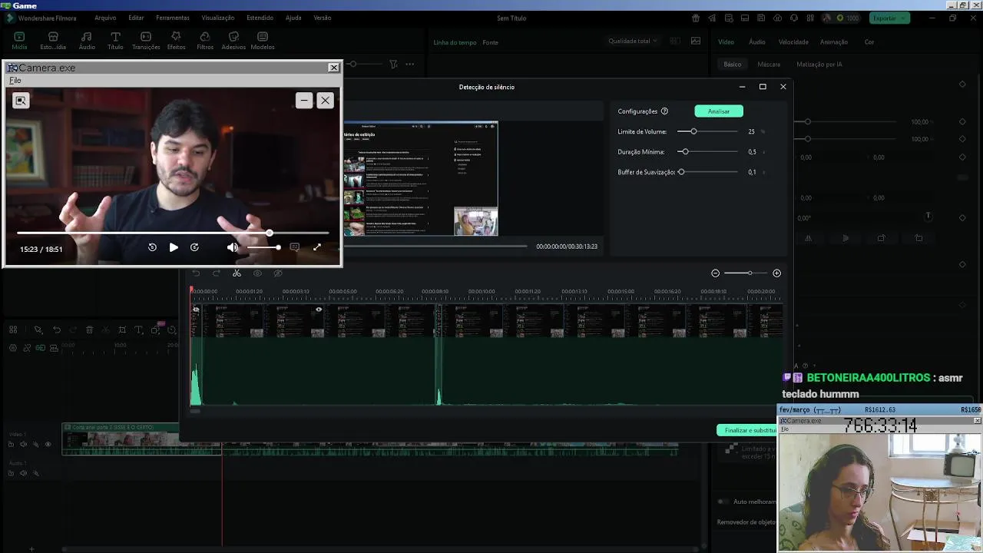This screenshot has height=553, width=983.
Task: Click picture-in-picture icon in Camera.exe video
Action: point(21,101)
